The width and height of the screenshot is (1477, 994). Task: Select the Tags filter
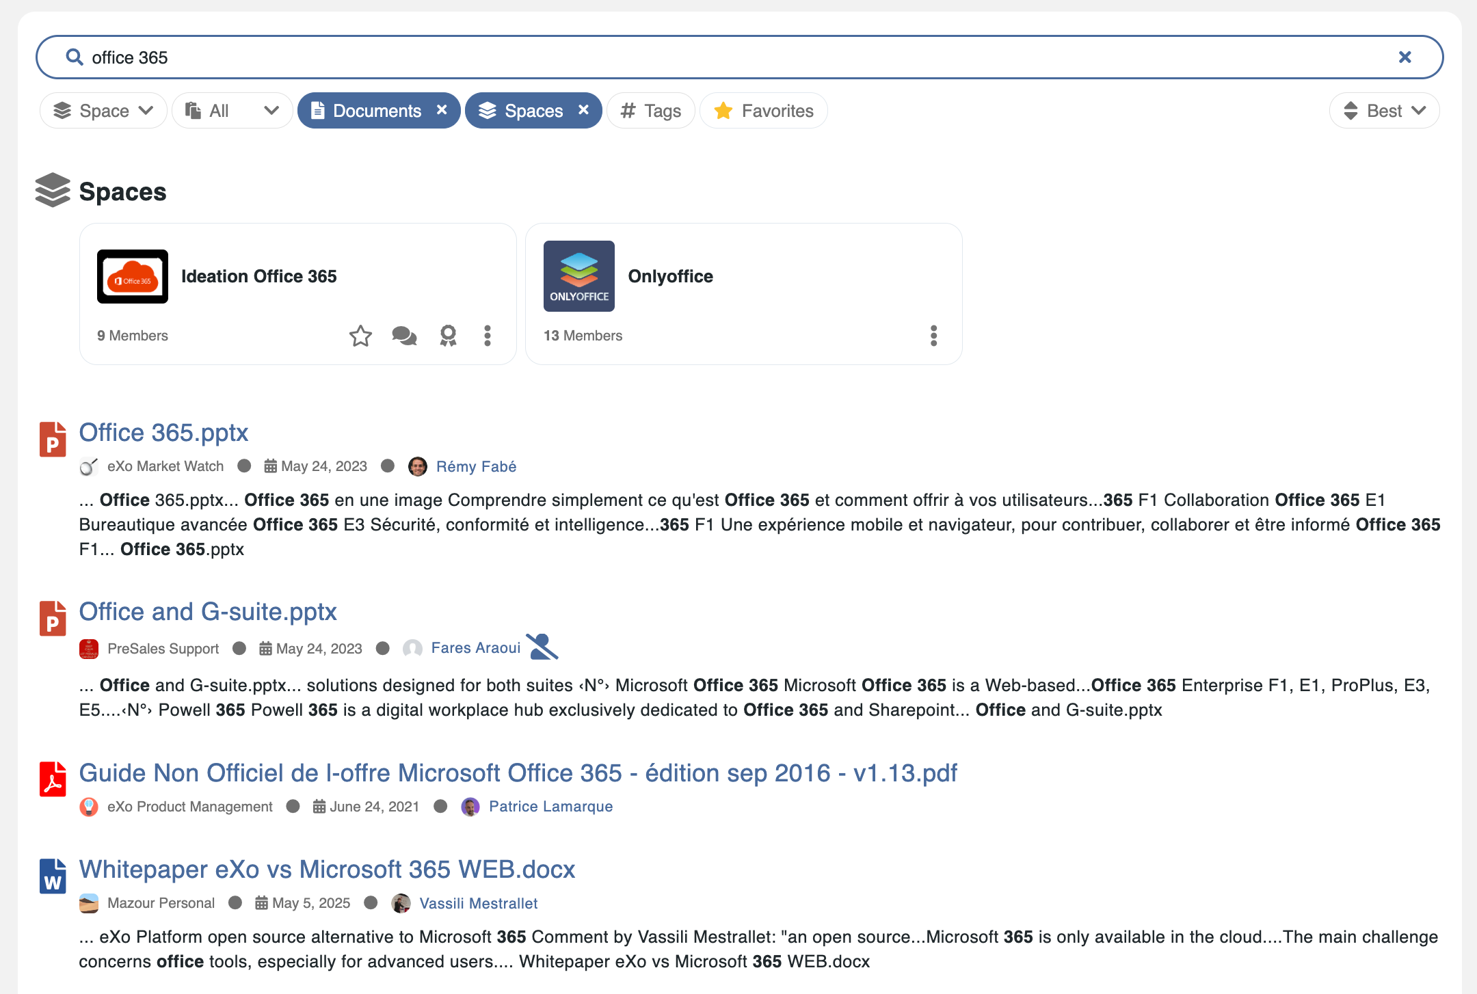(650, 111)
